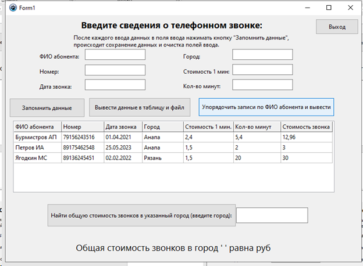
Task: Focus the "Стоимость 1 мин" input field
Action: click(x=262, y=70)
